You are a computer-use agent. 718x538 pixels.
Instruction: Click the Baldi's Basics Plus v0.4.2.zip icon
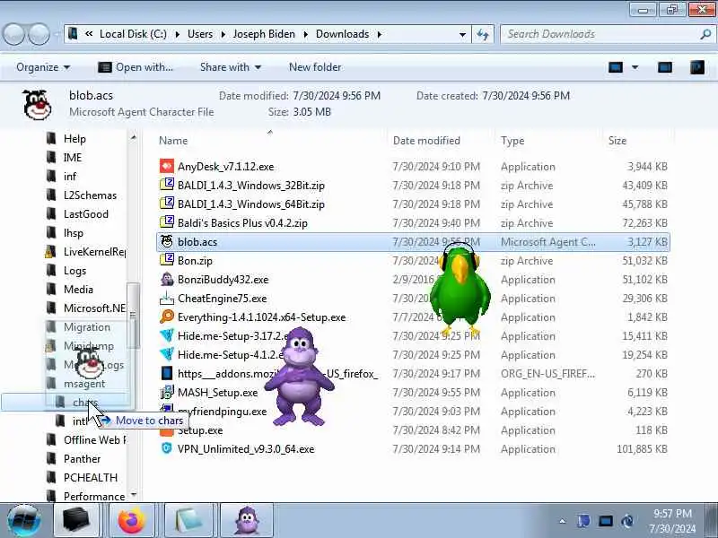click(167, 222)
